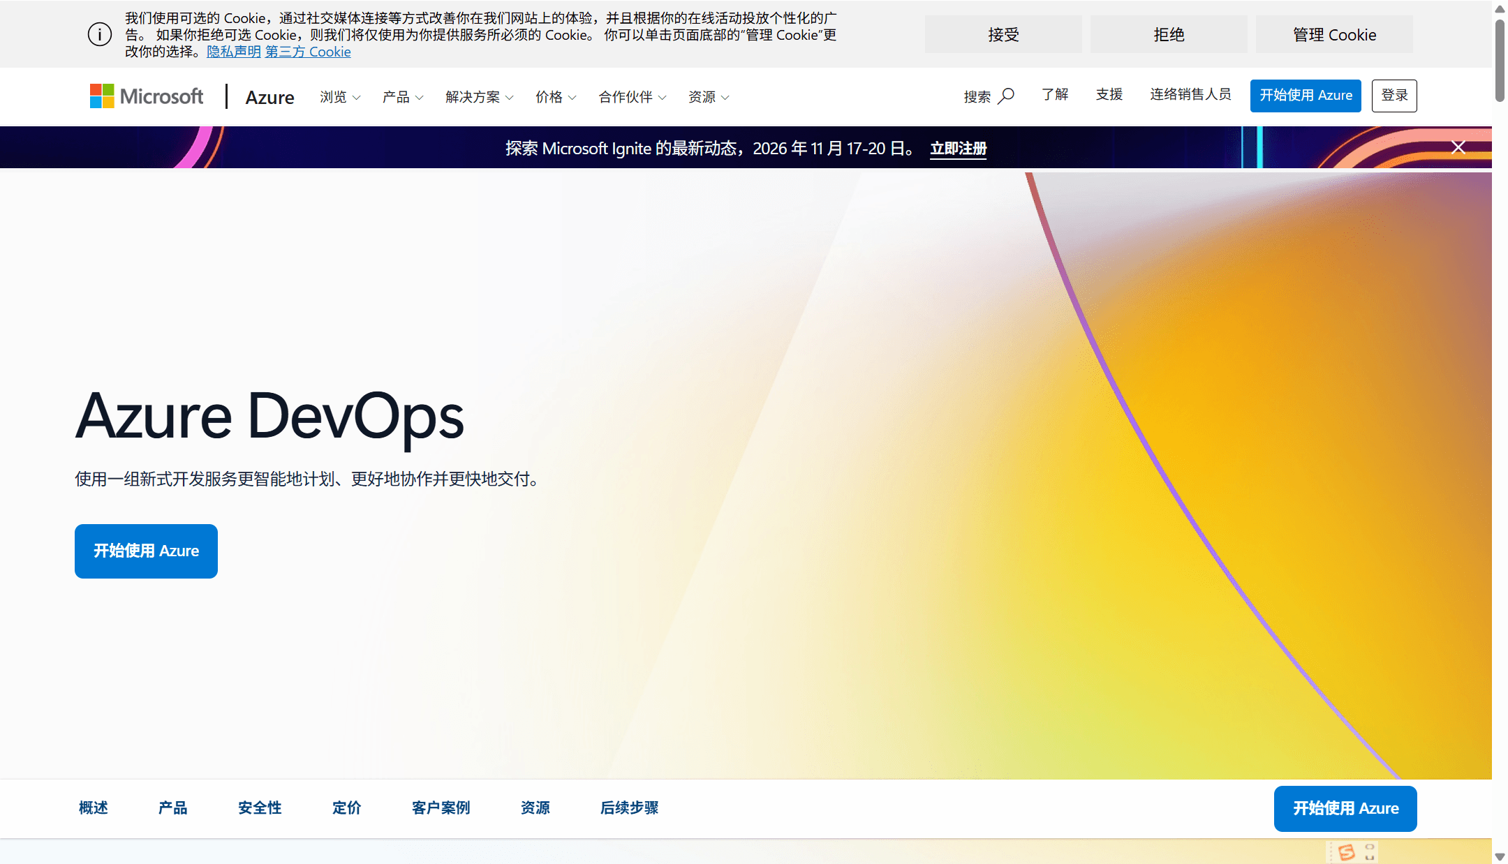Viewport: 1508px width, 864px height.
Task: Jump to 后续步骤 tab
Action: click(x=630, y=808)
